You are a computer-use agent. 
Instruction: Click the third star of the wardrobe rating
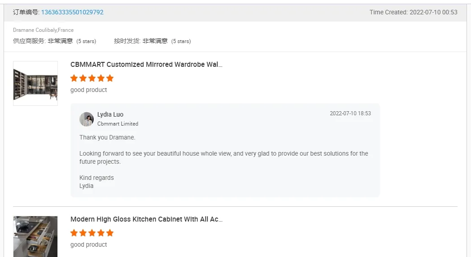point(92,78)
